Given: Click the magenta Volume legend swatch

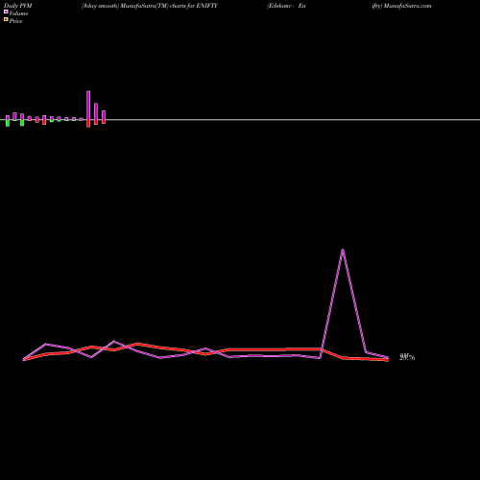Looking at the screenshot, I should (x=6, y=12).
